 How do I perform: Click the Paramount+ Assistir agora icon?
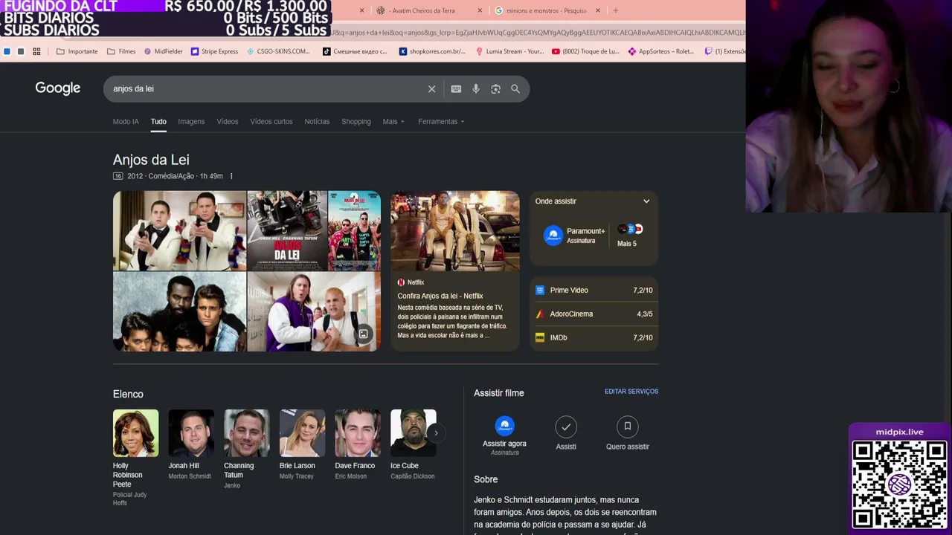click(x=504, y=426)
